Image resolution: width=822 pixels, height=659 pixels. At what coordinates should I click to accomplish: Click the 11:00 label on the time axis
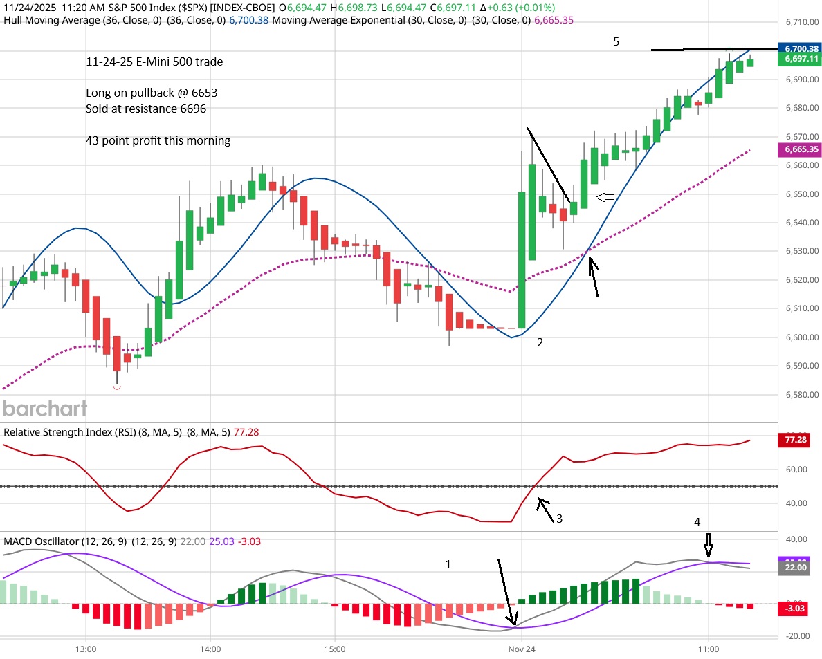coord(709,649)
